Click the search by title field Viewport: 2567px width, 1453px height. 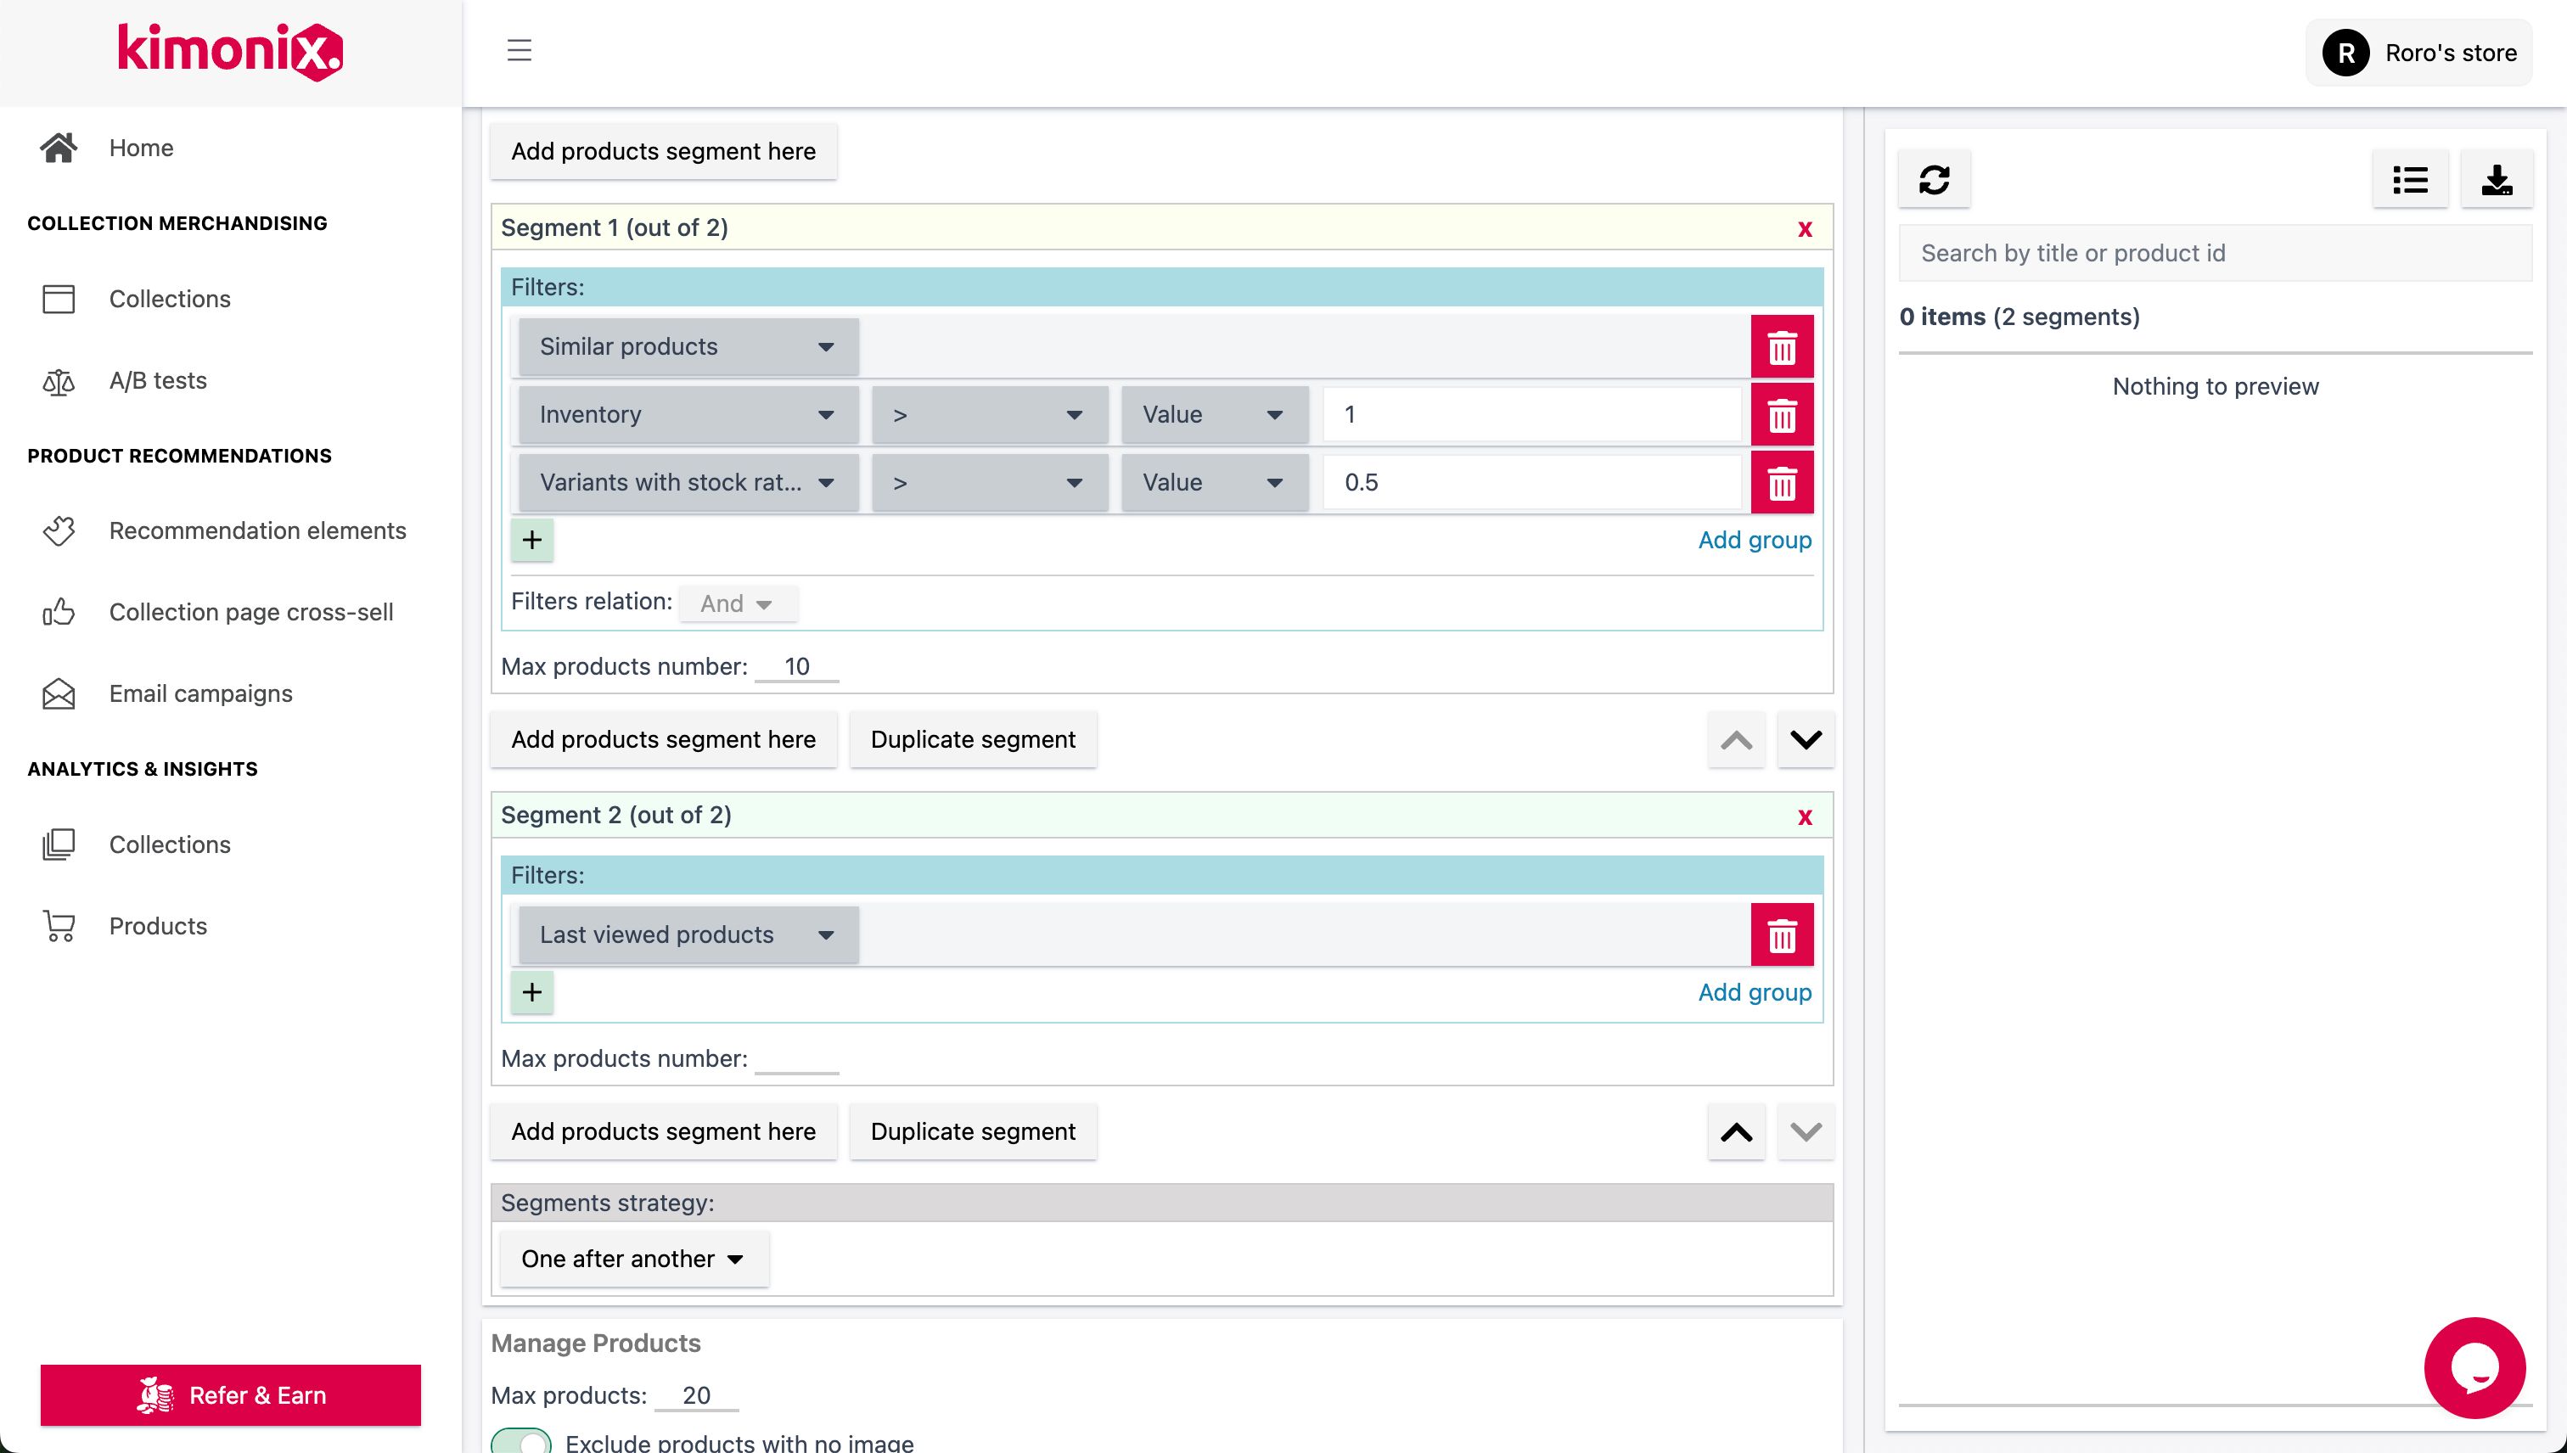pyautogui.click(x=2215, y=252)
